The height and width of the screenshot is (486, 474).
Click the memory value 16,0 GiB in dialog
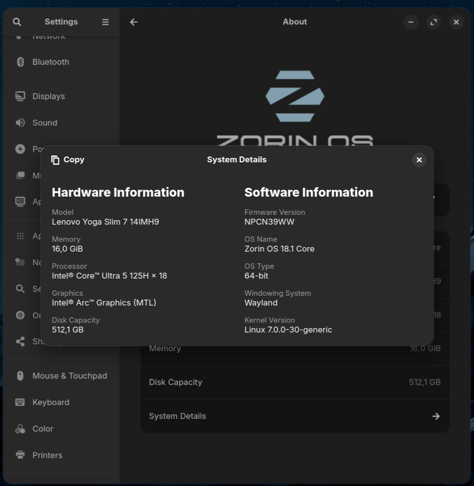[x=67, y=249]
